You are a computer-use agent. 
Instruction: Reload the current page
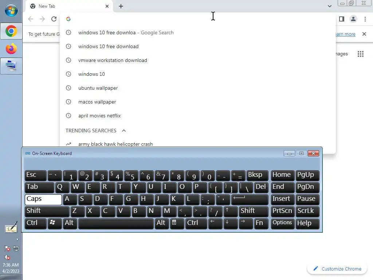pyautogui.click(x=54, y=19)
